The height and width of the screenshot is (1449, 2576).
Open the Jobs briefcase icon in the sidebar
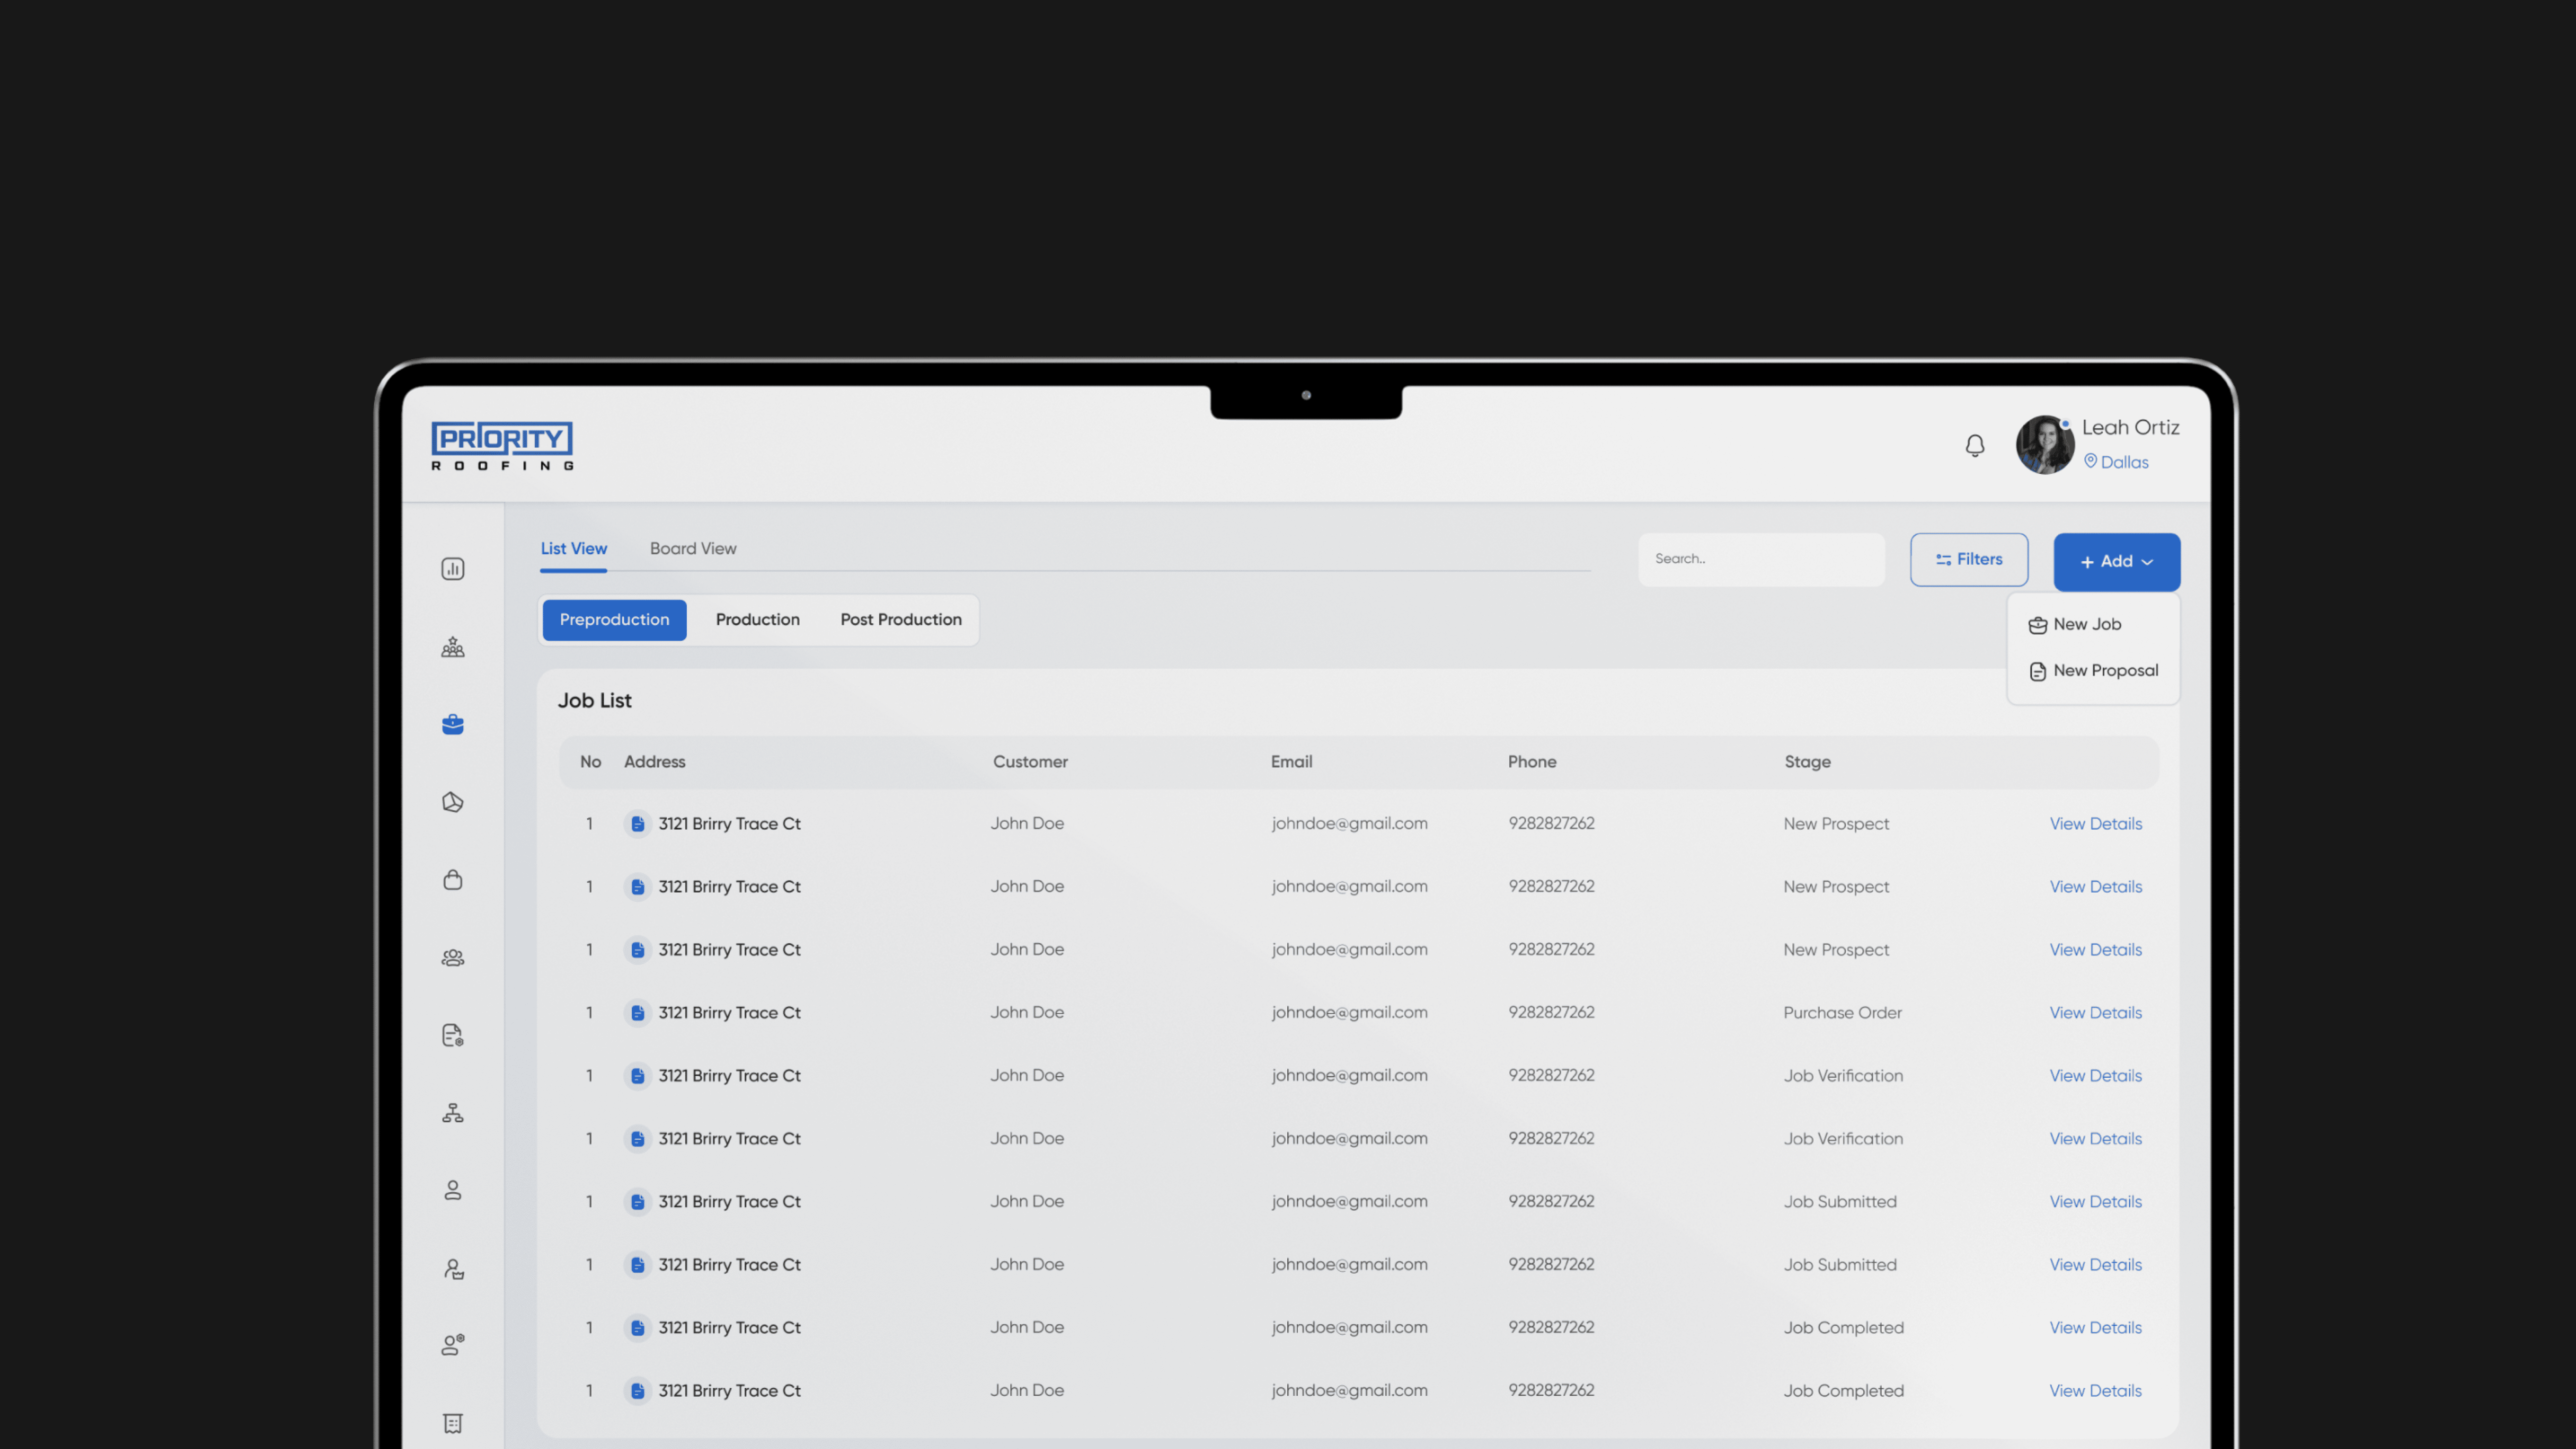453,724
